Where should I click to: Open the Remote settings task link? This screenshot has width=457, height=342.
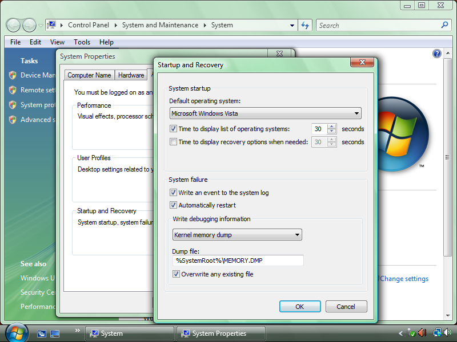(38, 90)
